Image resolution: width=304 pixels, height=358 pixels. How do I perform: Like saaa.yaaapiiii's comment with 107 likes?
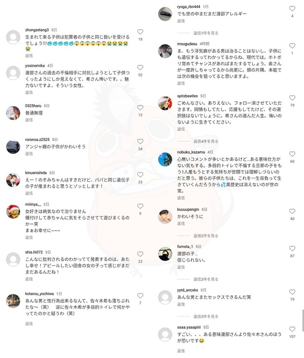tap(292, 329)
